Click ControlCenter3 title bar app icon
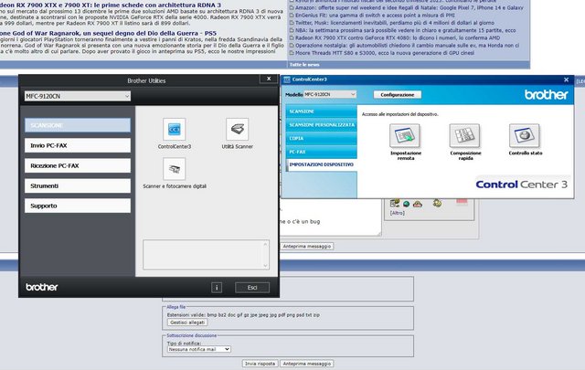The image size is (585, 370). point(287,79)
